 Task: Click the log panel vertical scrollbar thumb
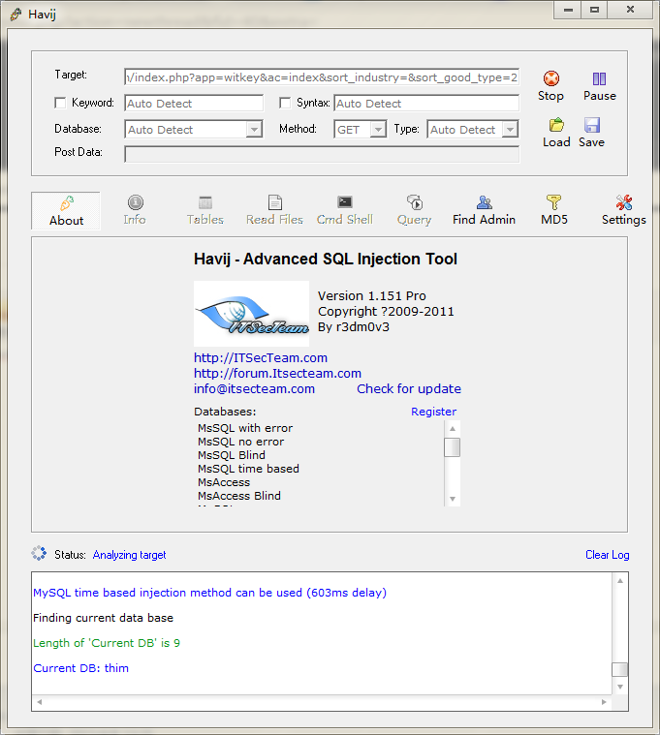620,669
